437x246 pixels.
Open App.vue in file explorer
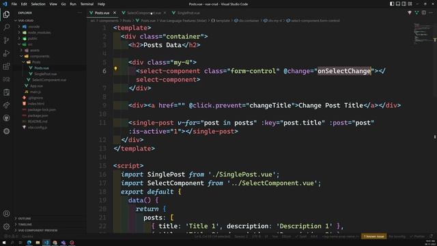coord(36,86)
